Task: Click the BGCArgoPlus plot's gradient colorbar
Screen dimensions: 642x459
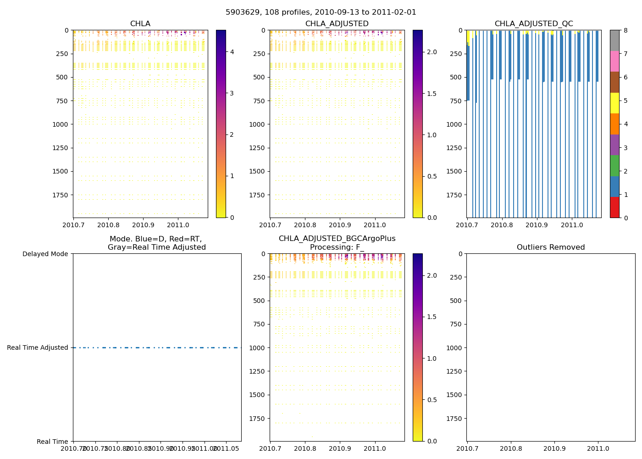Action: click(x=417, y=347)
